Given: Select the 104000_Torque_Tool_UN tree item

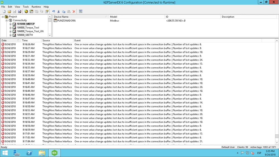Looking at the screenshot, I should (30, 31).
